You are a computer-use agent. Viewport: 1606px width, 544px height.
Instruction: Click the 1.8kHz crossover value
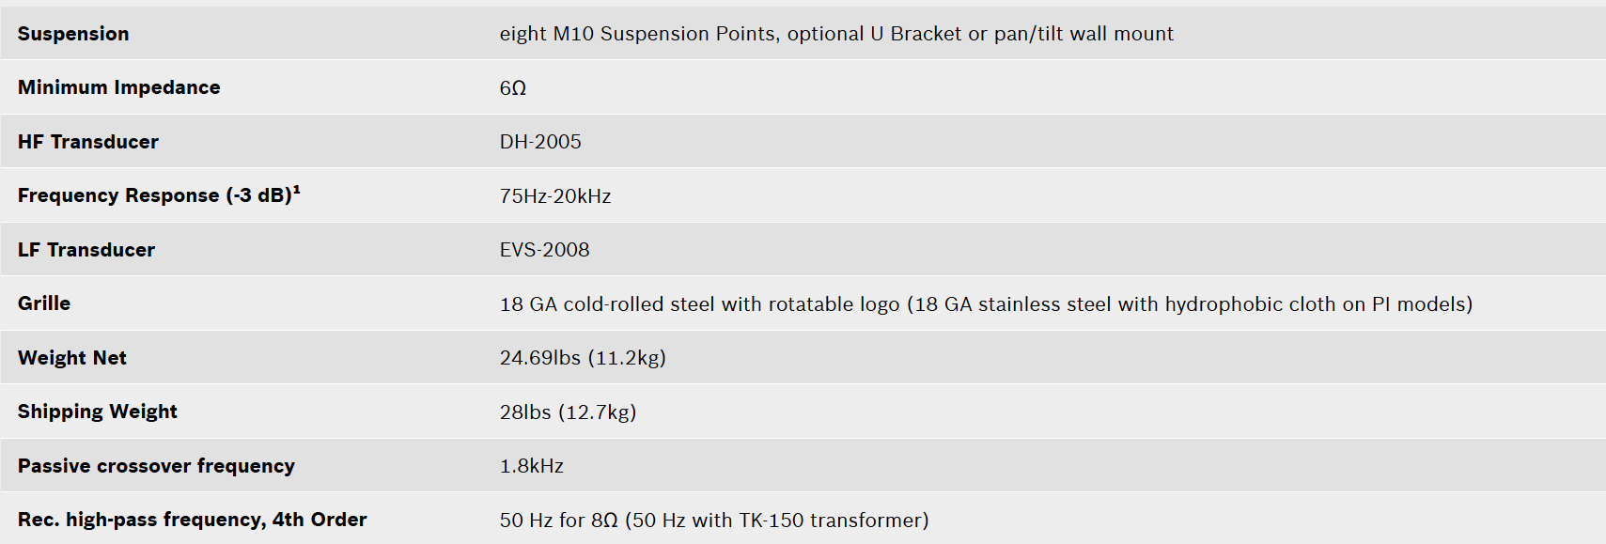tap(532, 466)
